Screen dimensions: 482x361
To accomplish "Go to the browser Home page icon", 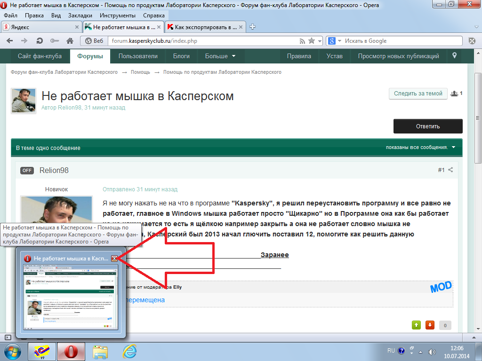I will coord(70,41).
